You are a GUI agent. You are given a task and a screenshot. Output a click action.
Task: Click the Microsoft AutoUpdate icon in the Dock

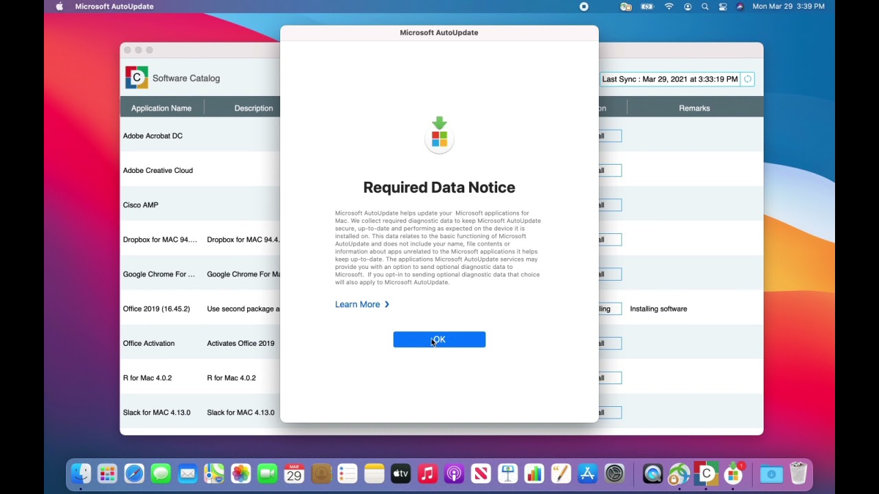[x=733, y=473]
